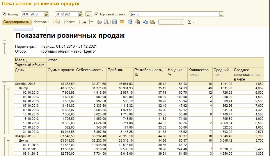Open report variants dropdown icon

click(x=59, y=22)
